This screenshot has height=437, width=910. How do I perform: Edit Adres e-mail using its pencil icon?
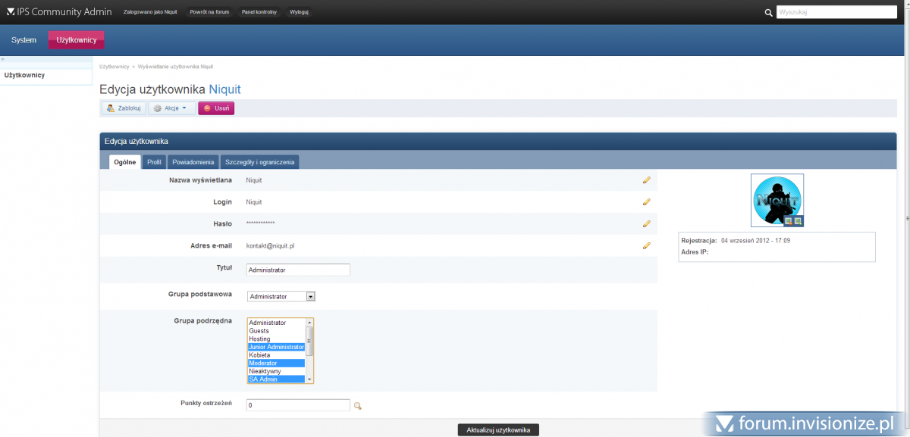(x=646, y=245)
